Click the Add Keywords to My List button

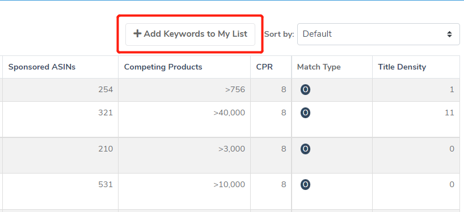tap(190, 34)
